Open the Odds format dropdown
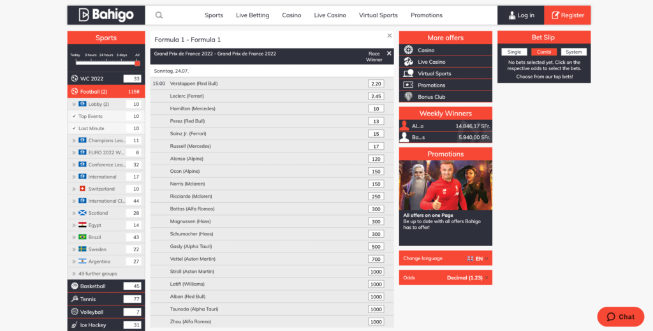Image resolution: width=653 pixels, height=331 pixels. coord(445,277)
